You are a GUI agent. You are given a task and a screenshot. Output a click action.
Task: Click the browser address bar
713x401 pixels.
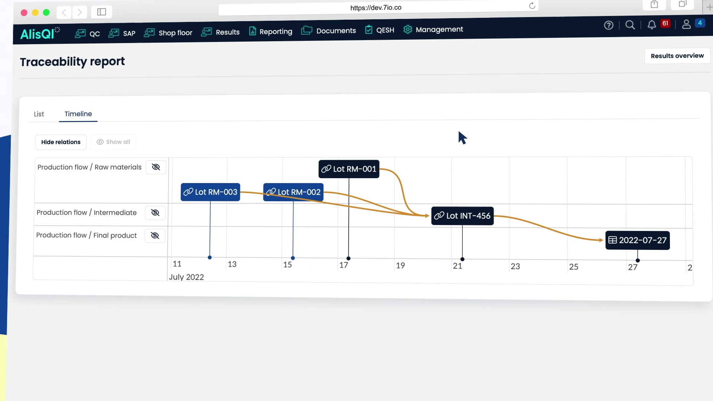pos(376,7)
